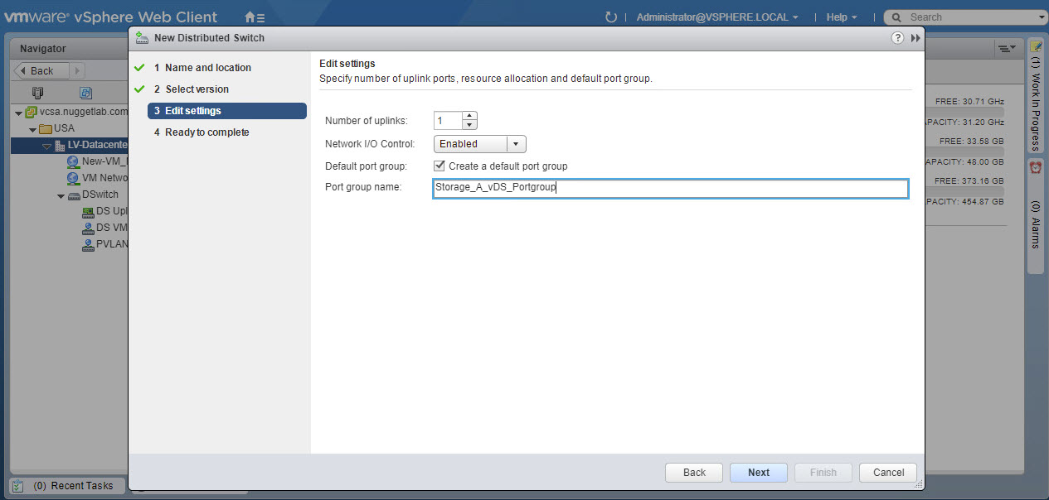Image resolution: width=1049 pixels, height=500 pixels.
Task: Open the Network I/O Control dropdown
Action: [x=515, y=144]
